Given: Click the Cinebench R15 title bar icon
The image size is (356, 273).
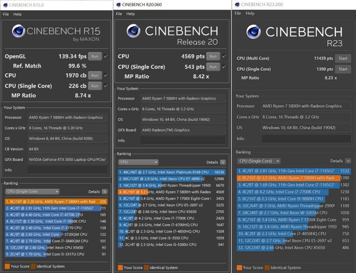Looking at the screenshot, I should tap(5, 5).
